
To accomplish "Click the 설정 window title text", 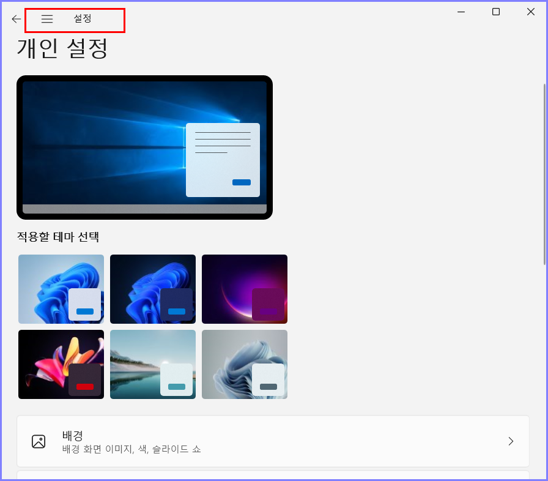I will coord(83,18).
